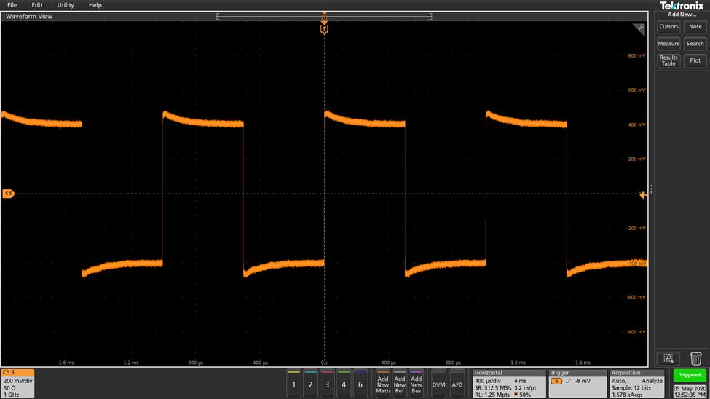Turn on channel 1
The width and height of the screenshot is (710, 399).
[293, 383]
